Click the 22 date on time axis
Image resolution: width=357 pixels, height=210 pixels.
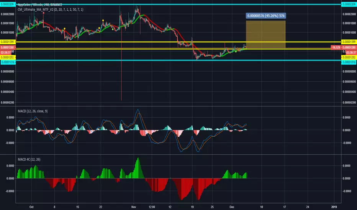101,207
